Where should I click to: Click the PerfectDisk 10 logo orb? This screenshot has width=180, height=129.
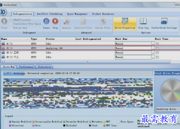pyautogui.click(x=3, y=12)
